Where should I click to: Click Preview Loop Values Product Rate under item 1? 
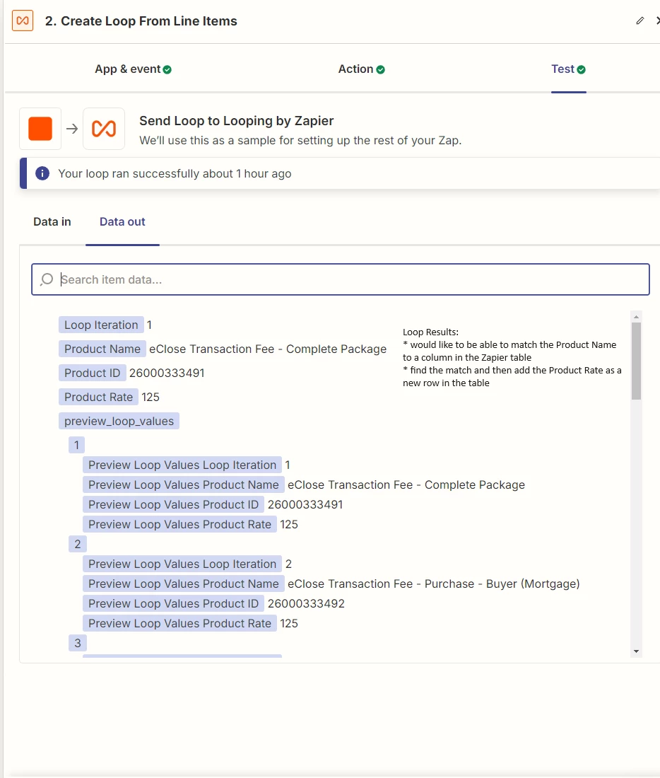click(179, 525)
